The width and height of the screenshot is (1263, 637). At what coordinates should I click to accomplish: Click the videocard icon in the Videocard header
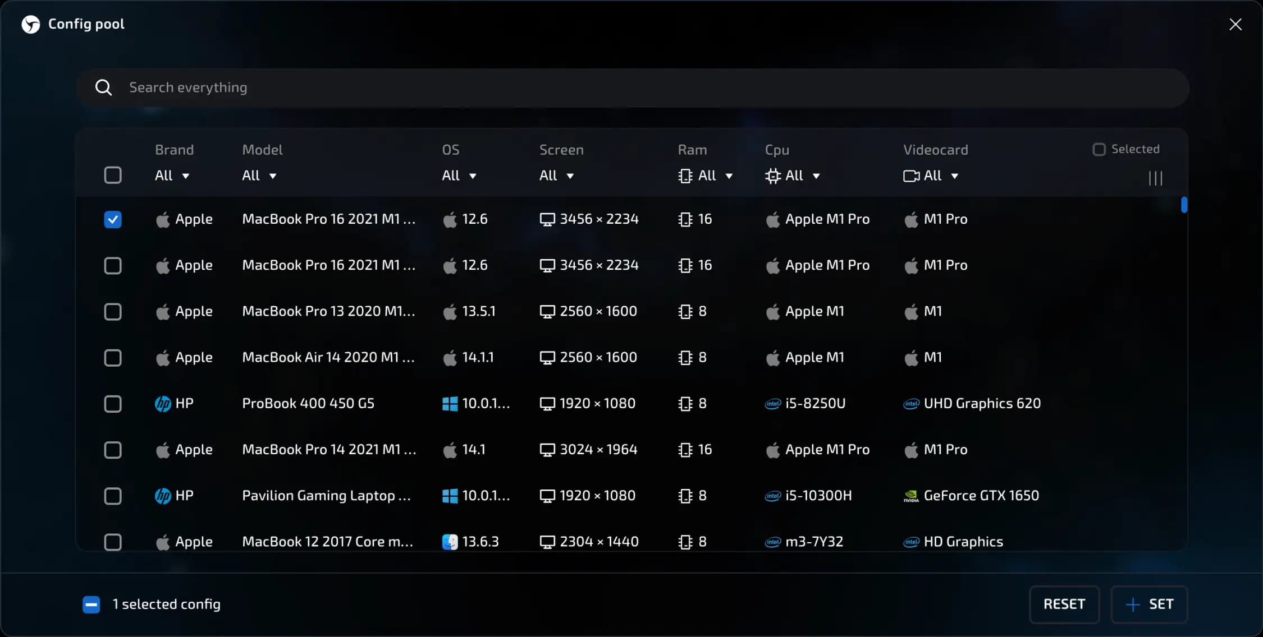pyautogui.click(x=910, y=176)
